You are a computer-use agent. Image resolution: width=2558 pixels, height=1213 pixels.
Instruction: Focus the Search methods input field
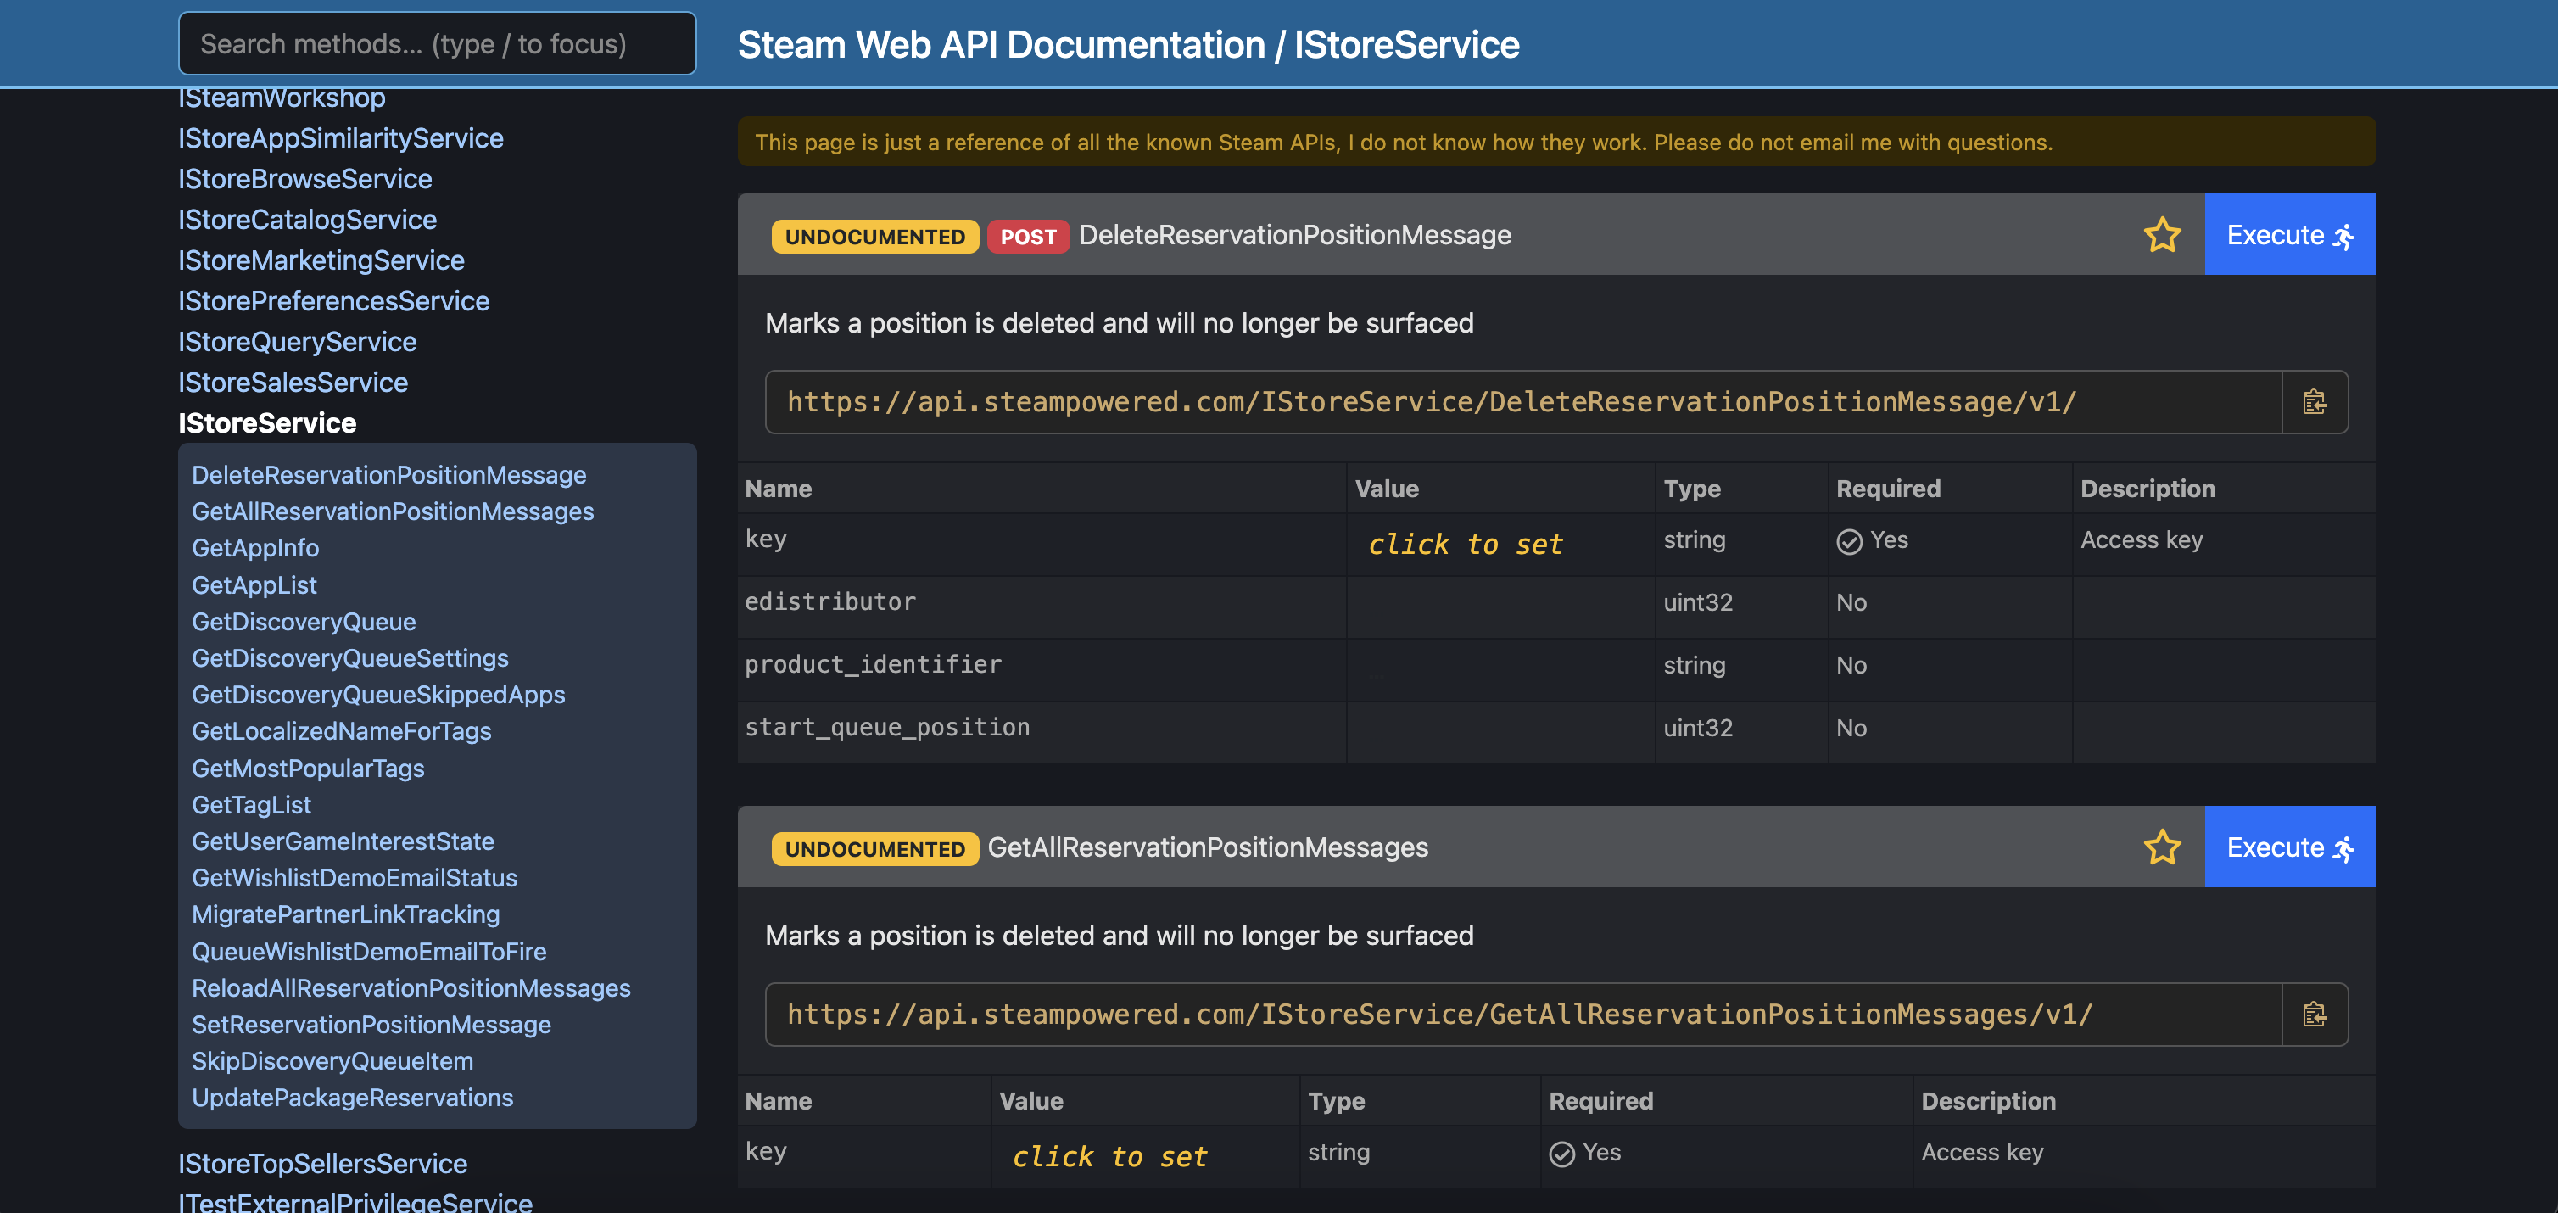[437, 44]
